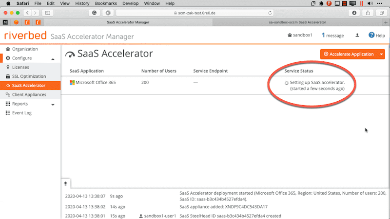
Task: Click the SaaS Application column header
Action: click(x=87, y=71)
